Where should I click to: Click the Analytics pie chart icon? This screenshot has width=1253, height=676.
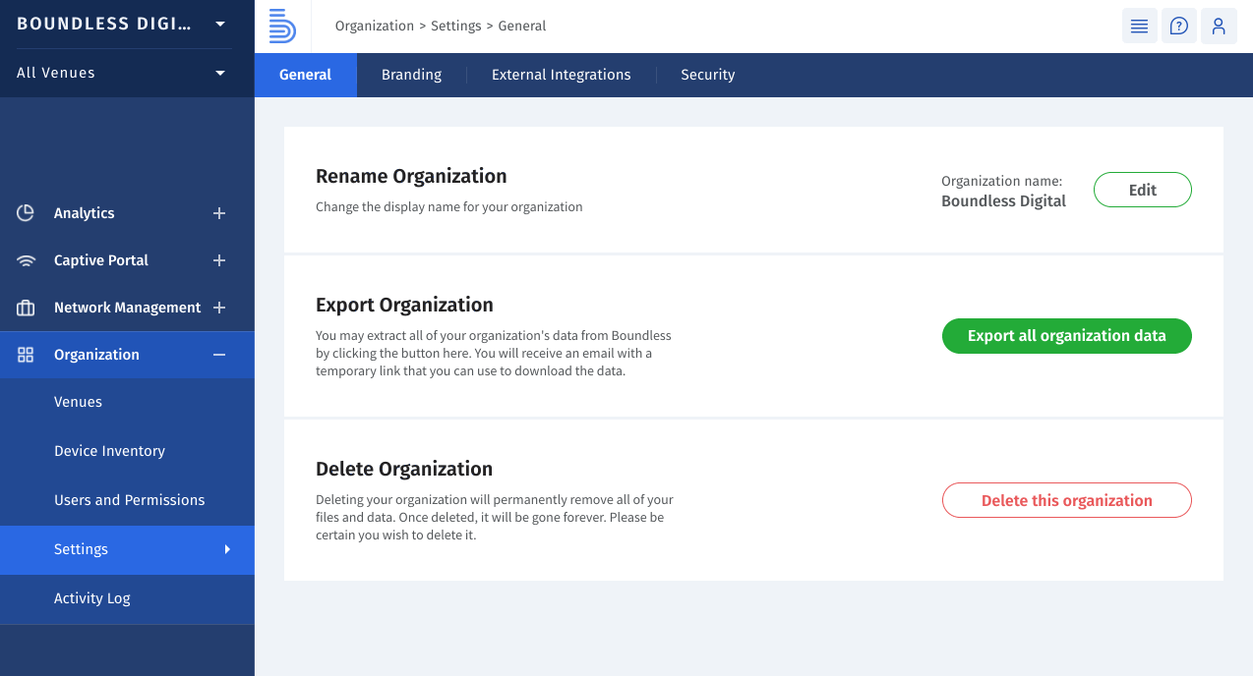pyautogui.click(x=26, y=213)
